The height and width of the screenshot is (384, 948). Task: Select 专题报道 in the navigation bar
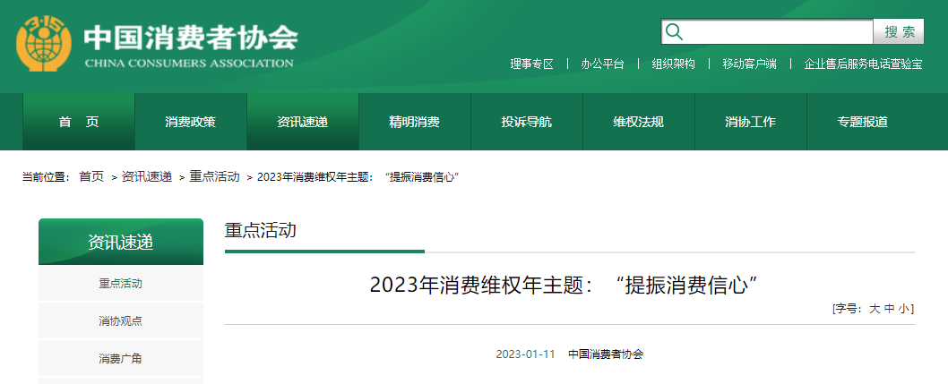[862, 122]
